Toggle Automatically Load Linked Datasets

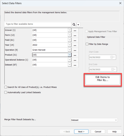pyautogui.click(x=6, y=93)
